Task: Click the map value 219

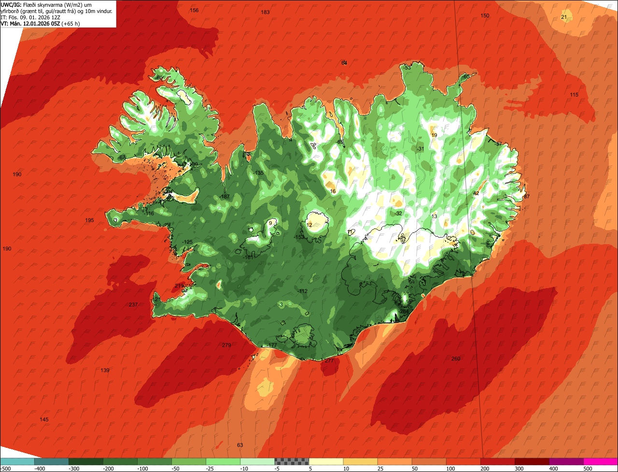Action: (x=179, y=286)
